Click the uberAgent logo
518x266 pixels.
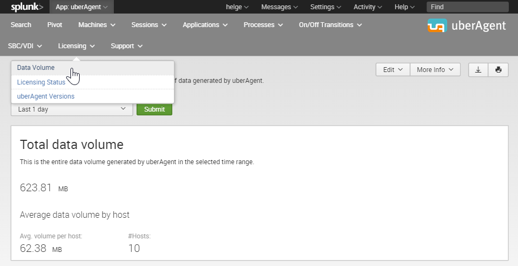467,25
